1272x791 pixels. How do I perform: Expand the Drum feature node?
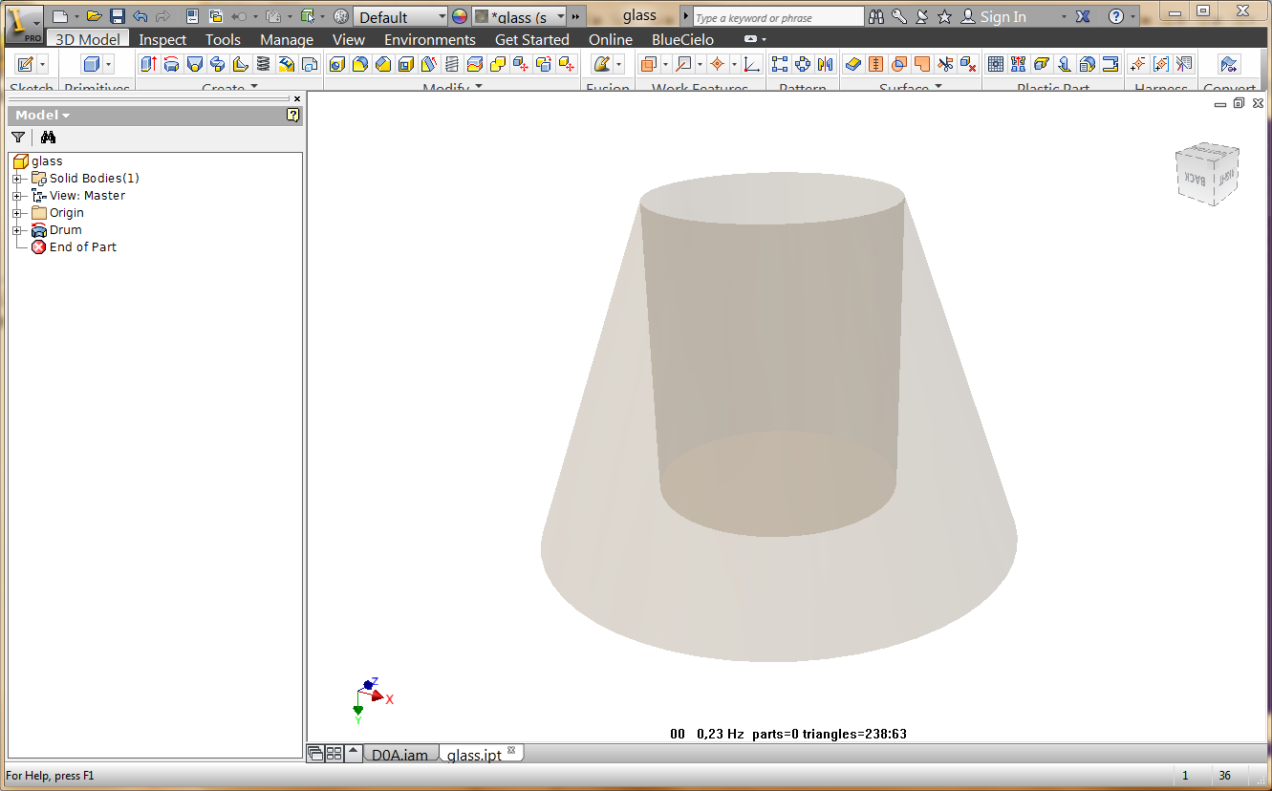coord(16,230)
